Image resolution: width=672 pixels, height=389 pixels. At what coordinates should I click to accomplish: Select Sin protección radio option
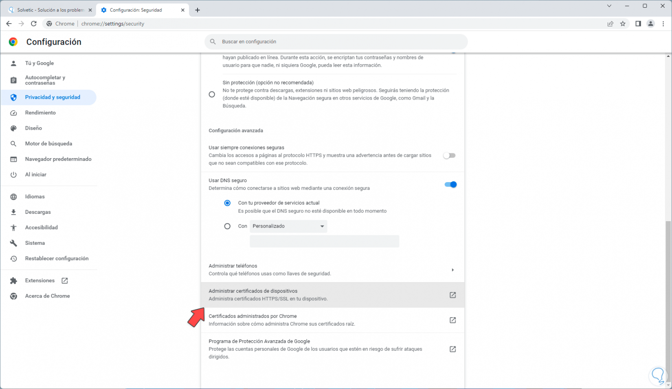point(212,94)
